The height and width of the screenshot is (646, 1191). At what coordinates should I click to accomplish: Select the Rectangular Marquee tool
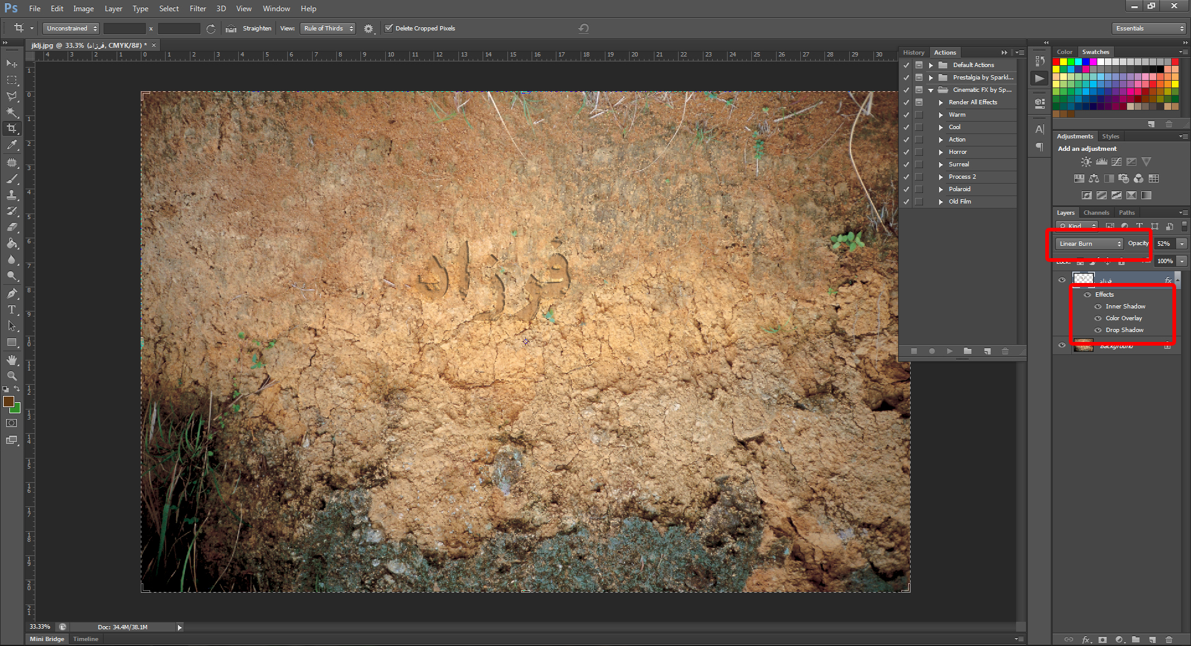point(12,80)
